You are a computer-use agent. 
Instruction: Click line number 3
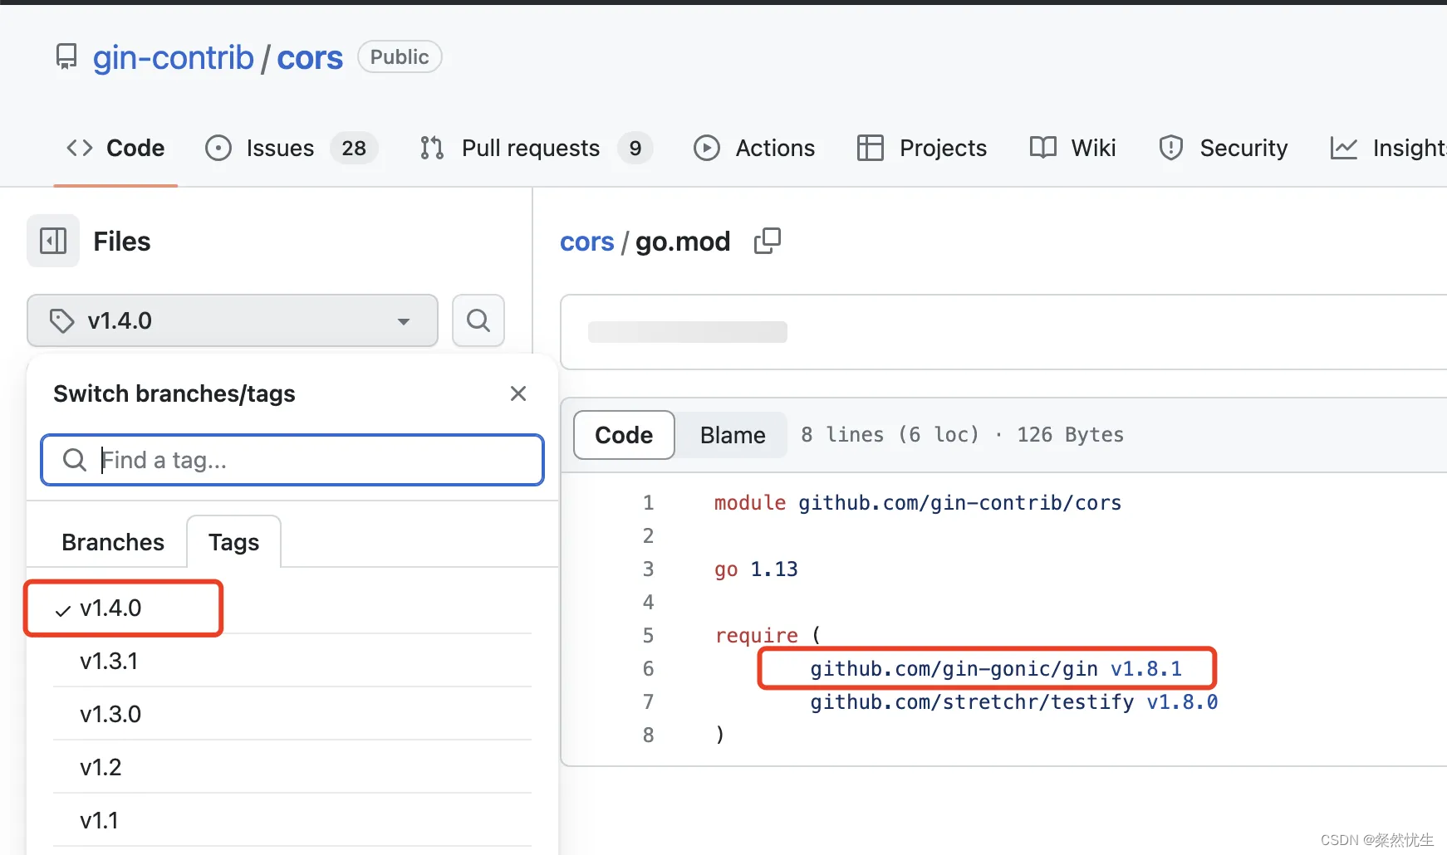[x=648, y=569]
